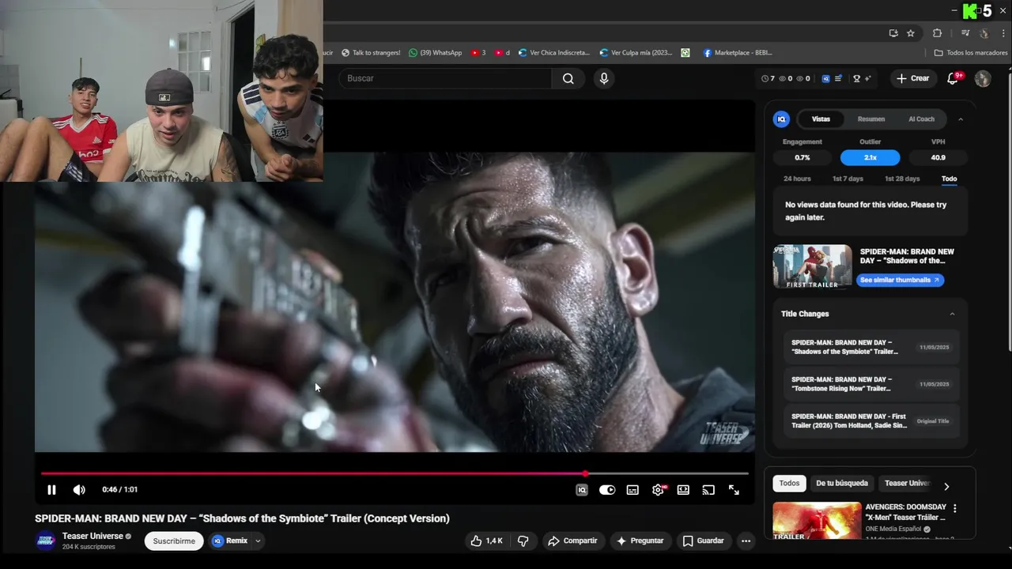Click the clock stat counter showing 7
1012x569 pixels.
(x=767, y=78)
